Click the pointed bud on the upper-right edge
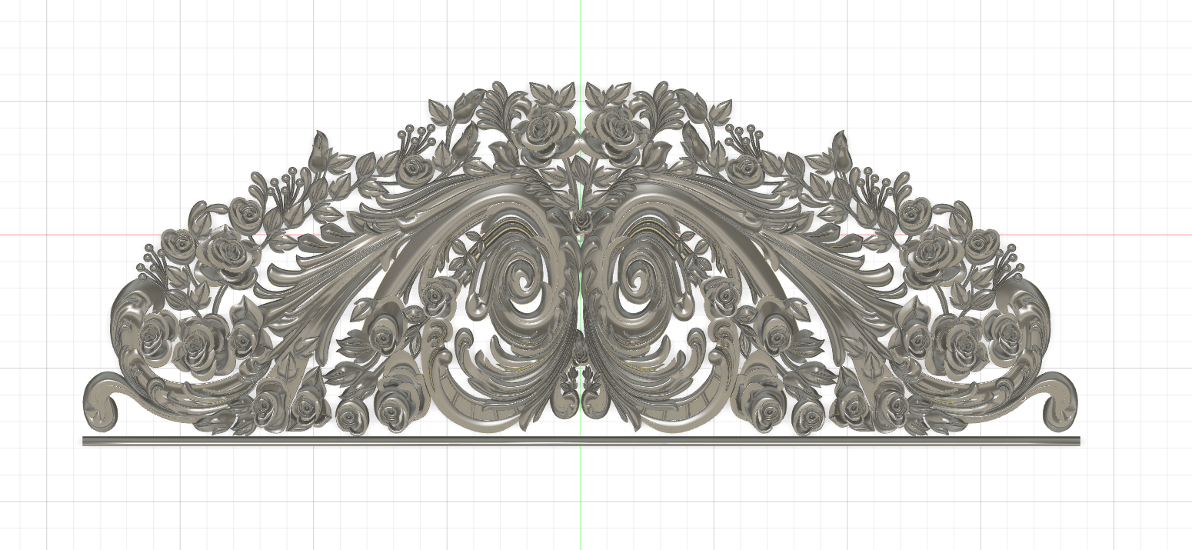The image size is (1192, 550). (840, 146)
